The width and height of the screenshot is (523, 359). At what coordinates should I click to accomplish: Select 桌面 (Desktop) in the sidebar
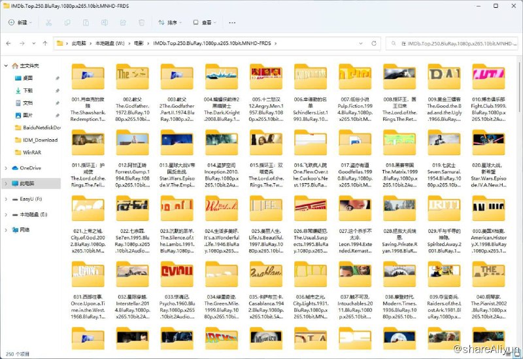pyautogui.click(x=28, y=78)
